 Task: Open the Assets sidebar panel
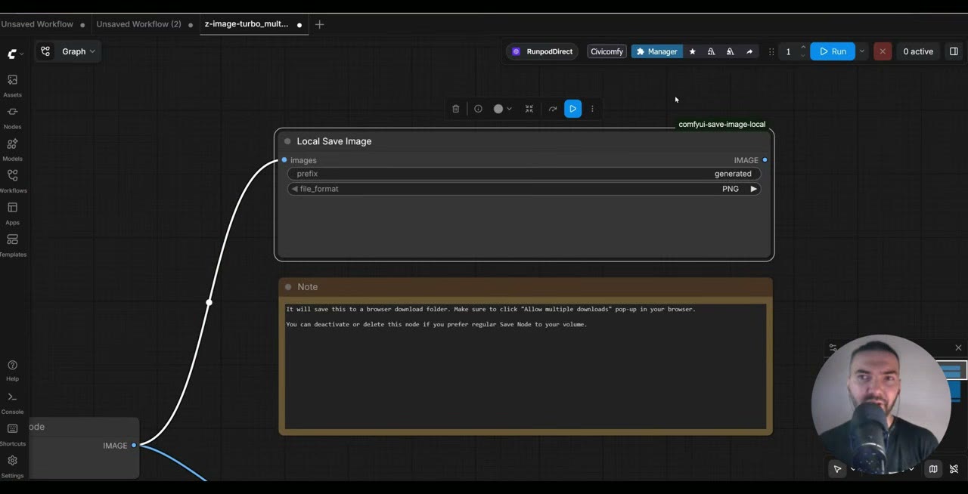coord(12,85)
